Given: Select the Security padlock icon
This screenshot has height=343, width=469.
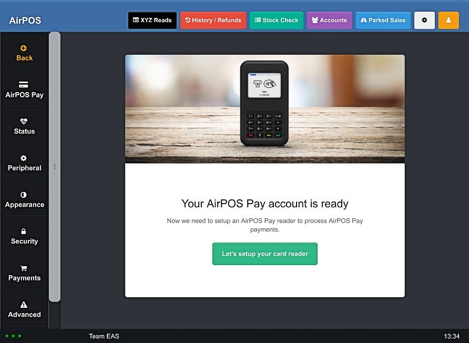Looking at the screenshot, I should [x=24, y=231].
